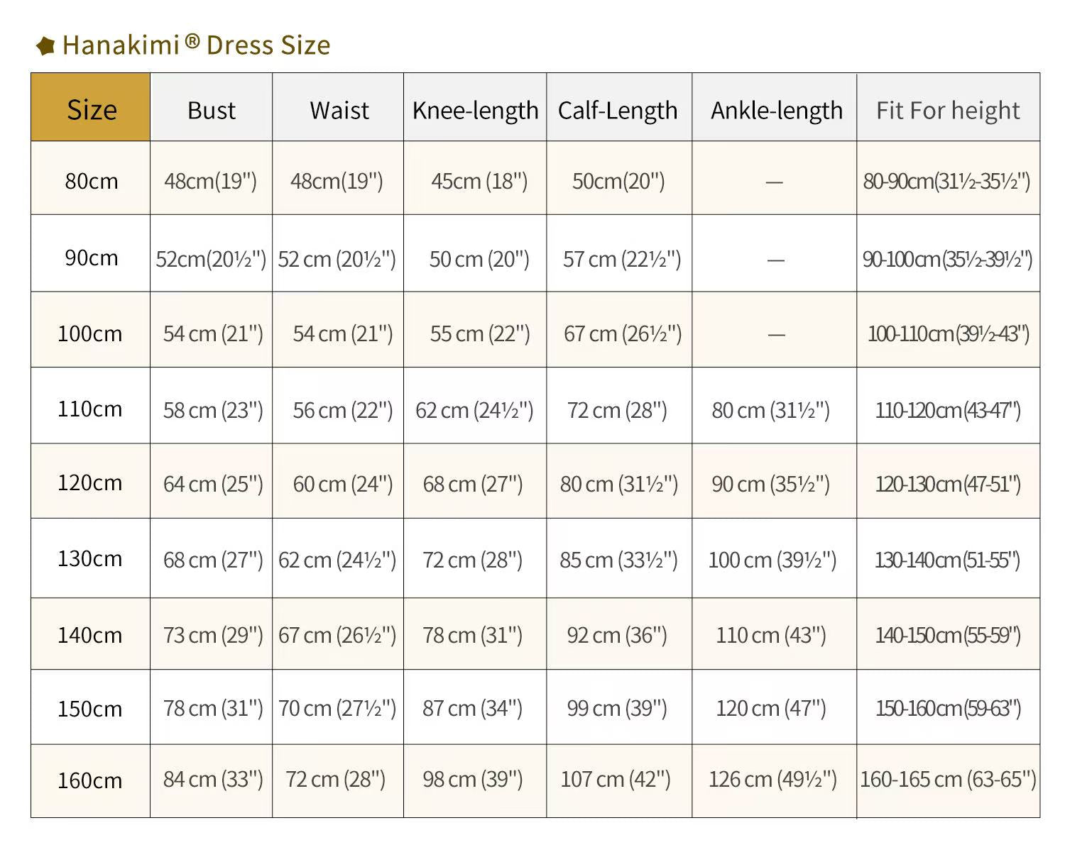Click the Hanakimi Dress Size title

click(x=196, y=45)
